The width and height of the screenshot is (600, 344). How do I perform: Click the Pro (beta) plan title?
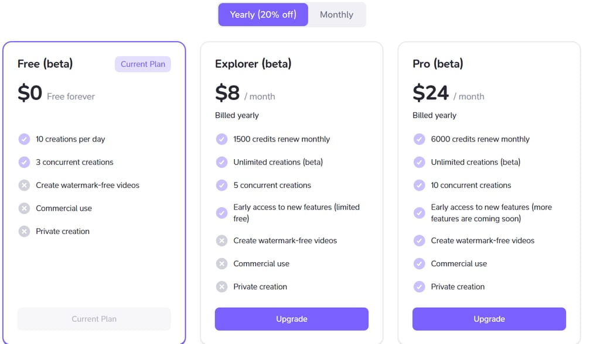click(x=438, y=64)
